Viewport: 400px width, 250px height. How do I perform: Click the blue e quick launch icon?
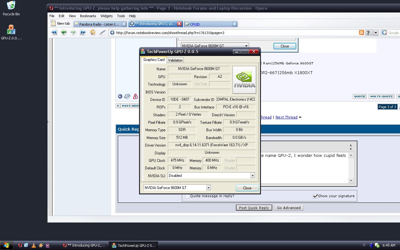point(27,245)
